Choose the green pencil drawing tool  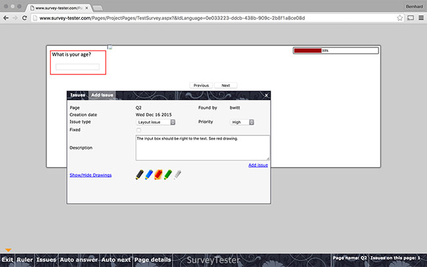(x=168, y=175)
